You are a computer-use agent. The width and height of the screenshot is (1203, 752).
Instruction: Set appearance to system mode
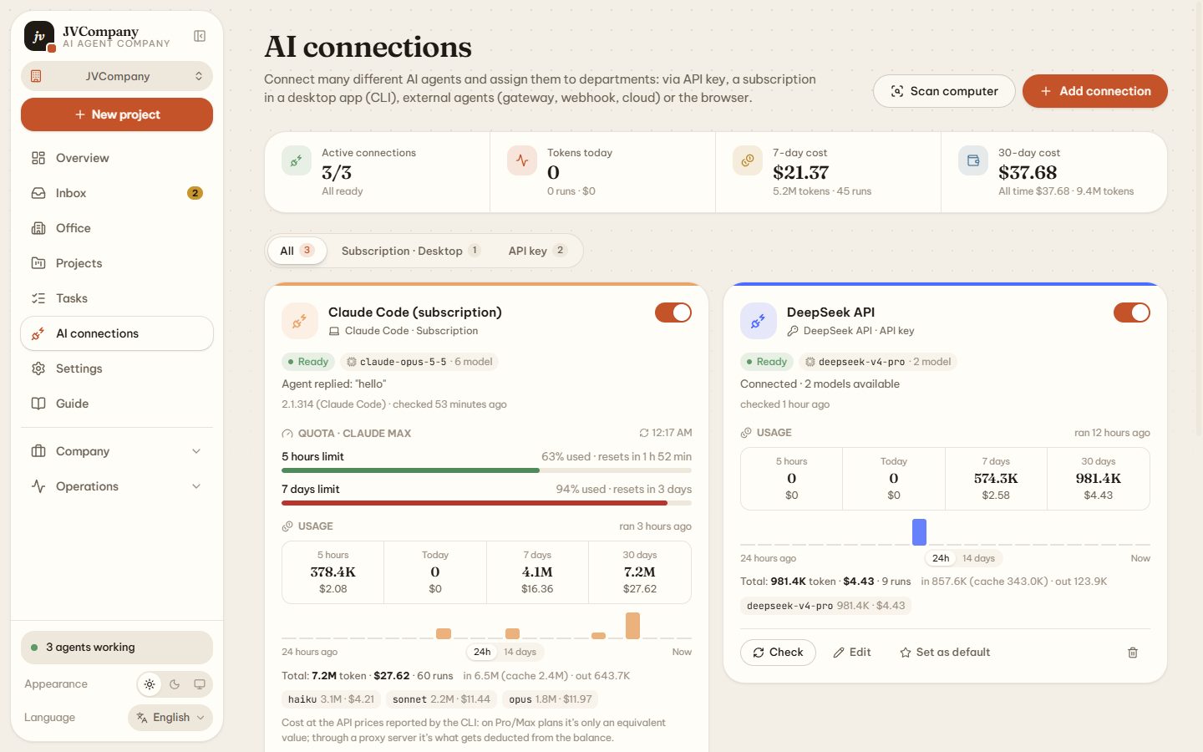coord(200,684)
